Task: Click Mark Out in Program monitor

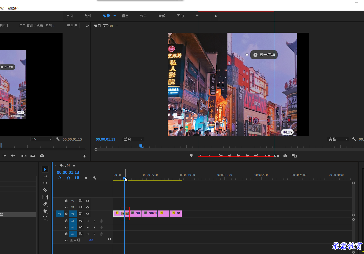Action: point(209,156)
